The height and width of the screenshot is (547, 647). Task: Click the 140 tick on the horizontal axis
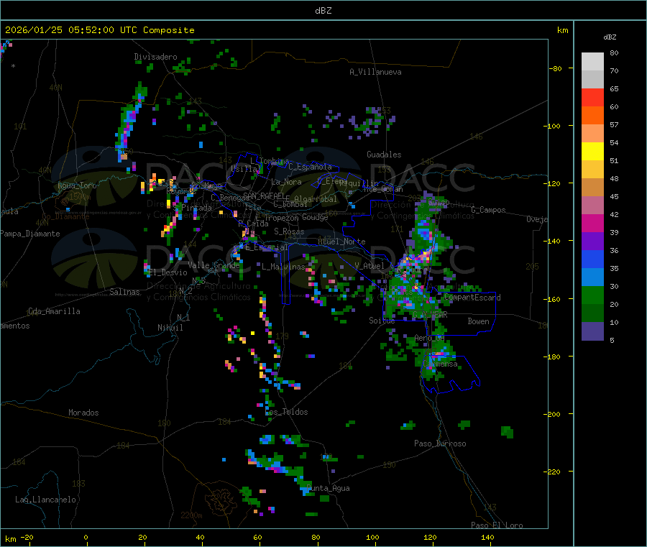coord(487,537)
